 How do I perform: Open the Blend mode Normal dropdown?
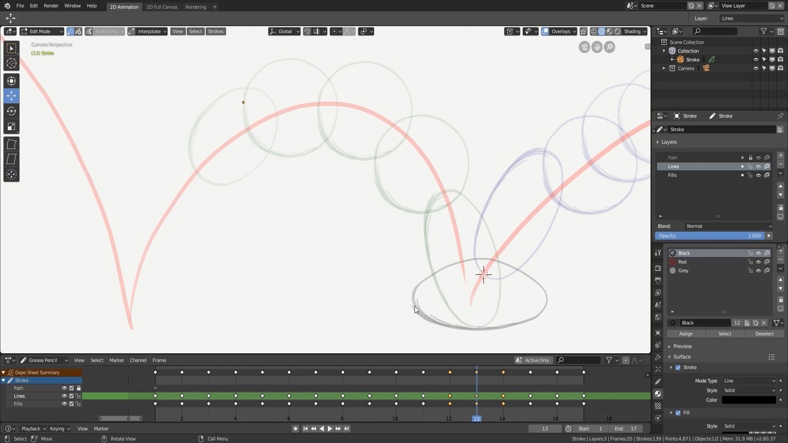[729, 226]
